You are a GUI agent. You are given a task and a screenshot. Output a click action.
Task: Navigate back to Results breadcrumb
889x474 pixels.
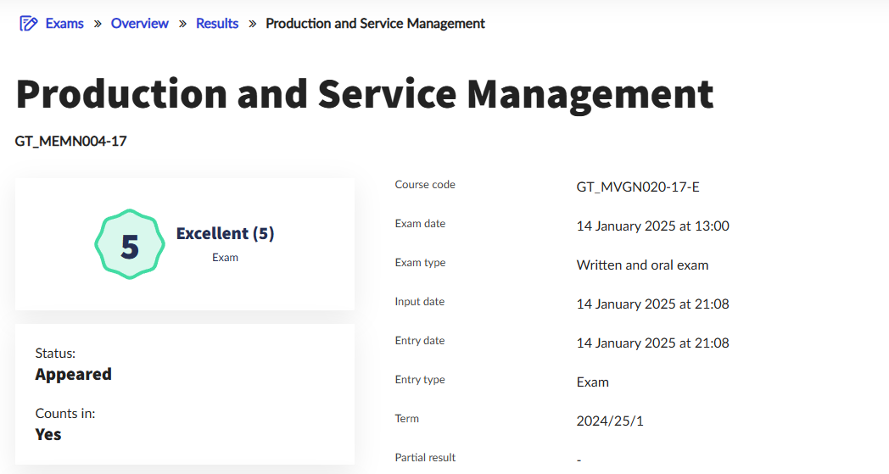pyautogui.click(x=217, y=24)
